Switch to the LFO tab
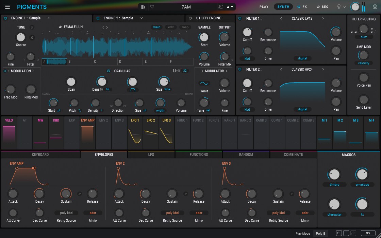This screenshot has height=238, width=381. click(151, 154)
